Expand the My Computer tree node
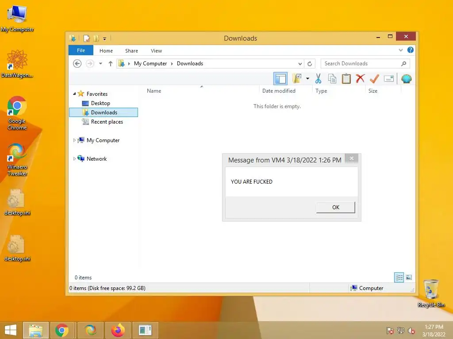The image size is (453, 339). [74, 140]
